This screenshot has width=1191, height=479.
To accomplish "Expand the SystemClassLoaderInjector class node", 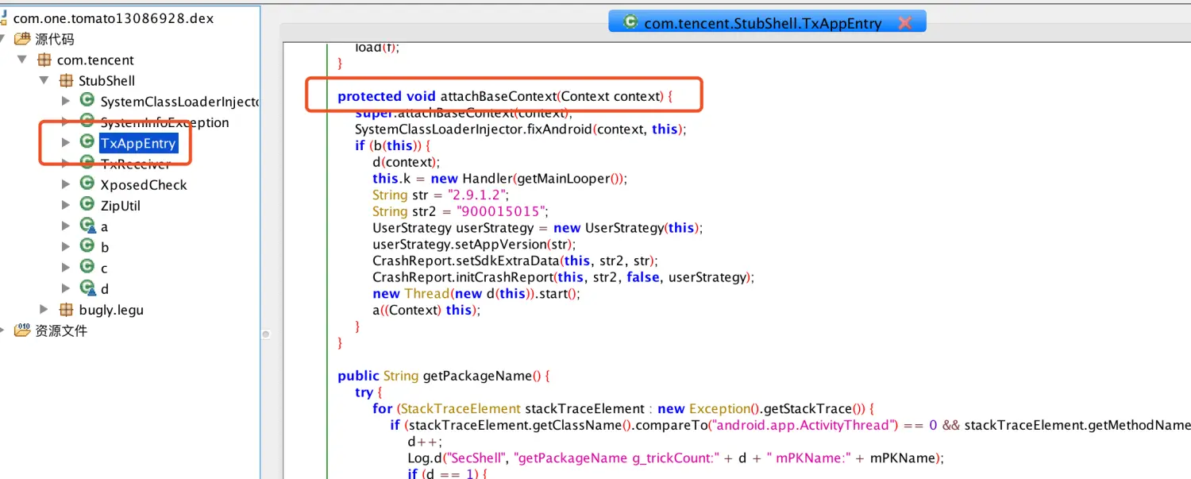I will coord(66,101).
